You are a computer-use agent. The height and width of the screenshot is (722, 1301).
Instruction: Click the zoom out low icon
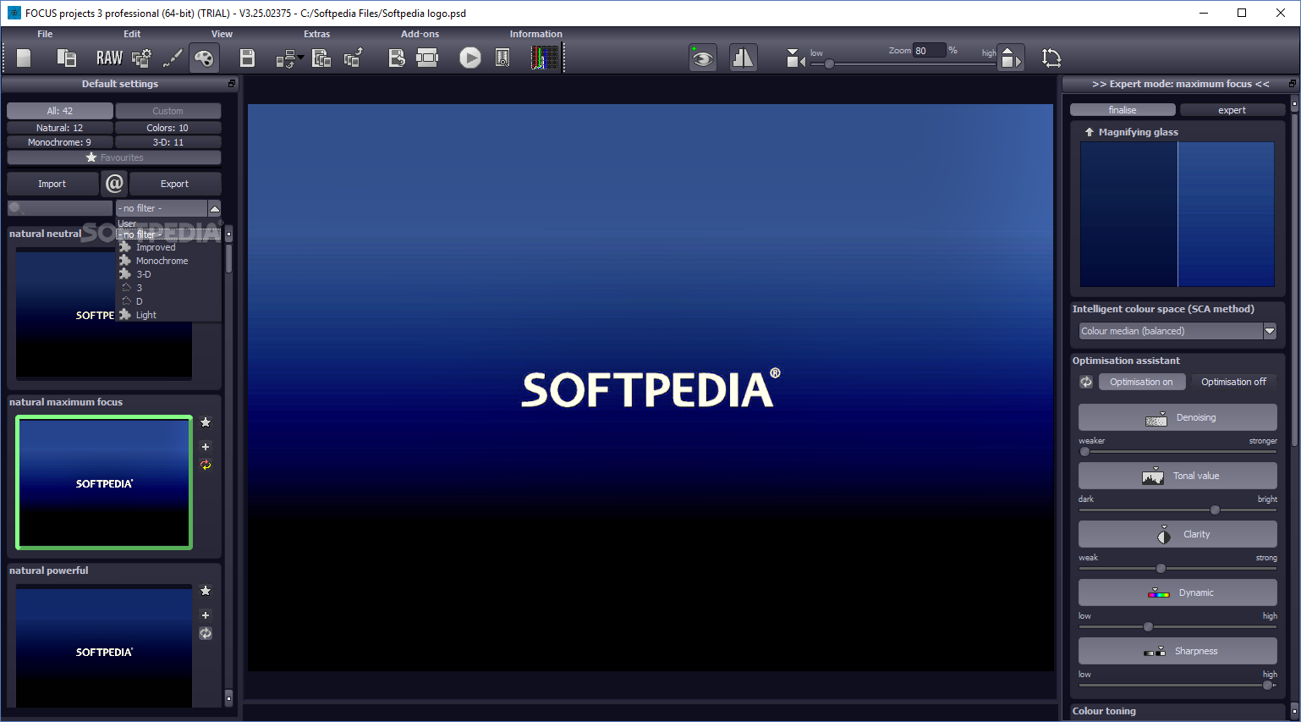(794, 58)
